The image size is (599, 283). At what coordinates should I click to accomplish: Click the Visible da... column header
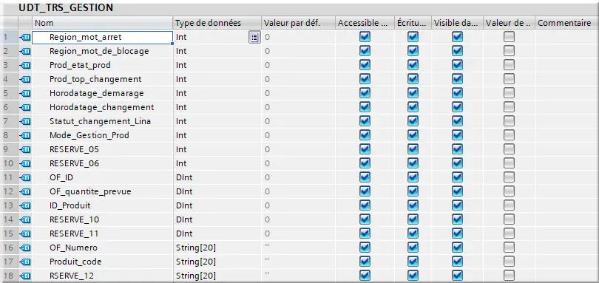(x=457, y=23)
